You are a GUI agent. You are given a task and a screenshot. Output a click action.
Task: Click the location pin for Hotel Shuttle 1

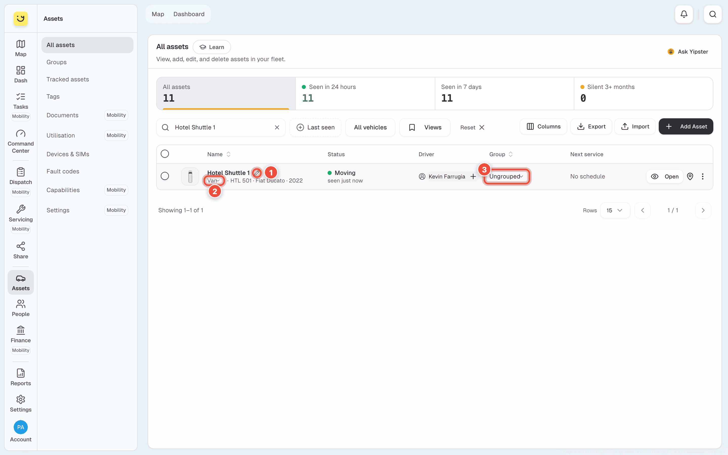(x=690, y=176)
